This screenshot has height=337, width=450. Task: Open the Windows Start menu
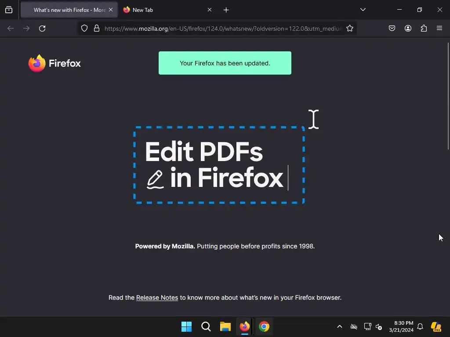[186, 326]
